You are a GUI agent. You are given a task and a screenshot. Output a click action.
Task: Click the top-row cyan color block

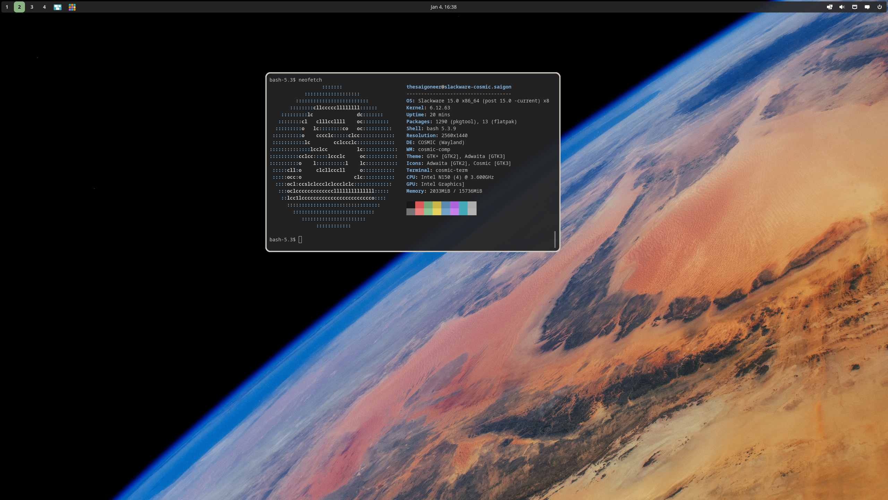[x=463, y=205]
